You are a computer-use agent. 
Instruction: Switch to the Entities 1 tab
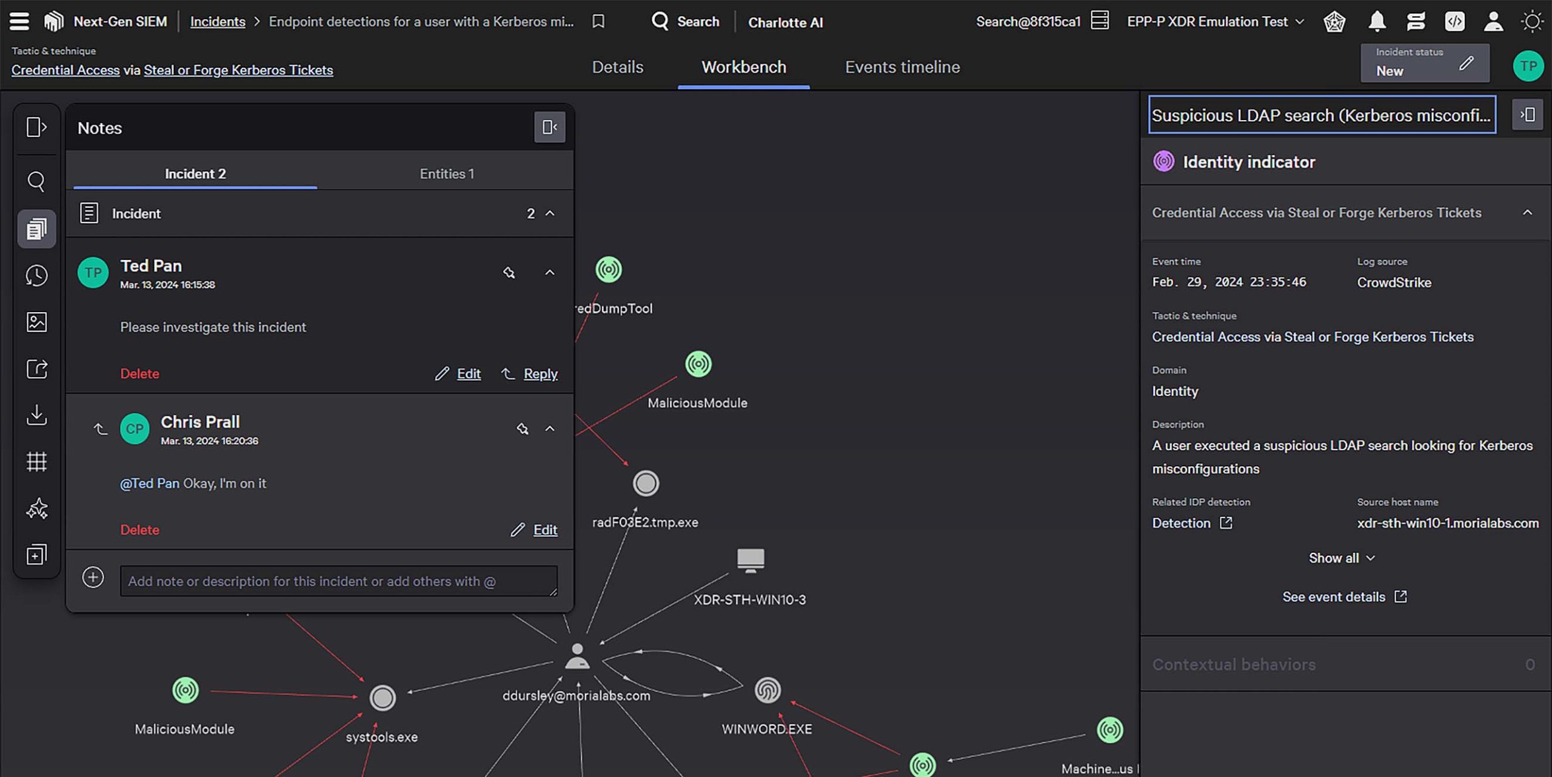(446, 173)
